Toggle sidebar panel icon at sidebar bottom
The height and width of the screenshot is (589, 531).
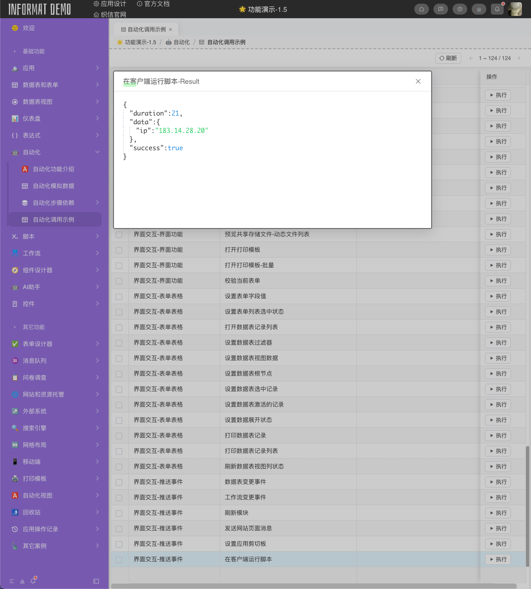pos(96,581)
